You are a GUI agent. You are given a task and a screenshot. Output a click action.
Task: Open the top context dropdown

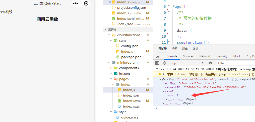coord(187,63)
